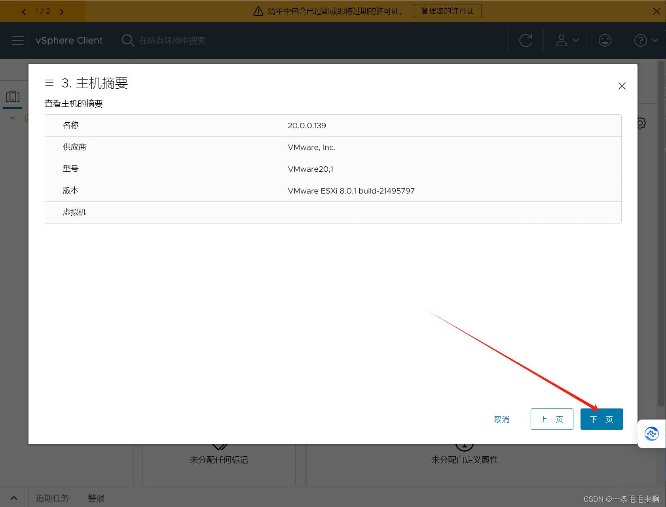Open the help question mark menu
Image resolution: width=666 pixels, height=507 pixels.
[645, 40]
